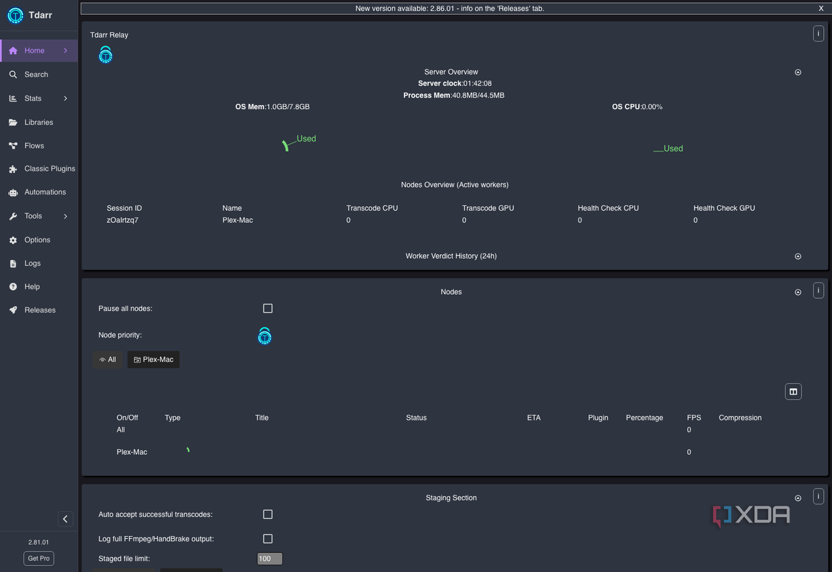Enable Auto accept successful transcodes
The image size is (832, 572).
(268, 514)
